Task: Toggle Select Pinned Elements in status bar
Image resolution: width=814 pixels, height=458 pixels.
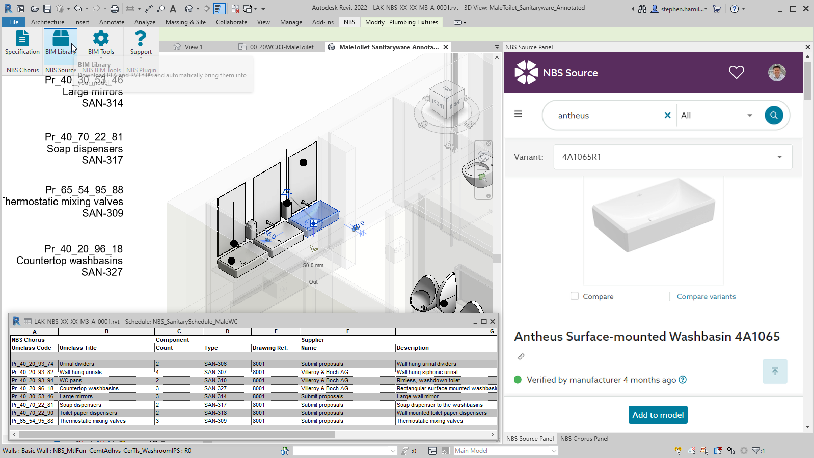Action: click(704, 451)
